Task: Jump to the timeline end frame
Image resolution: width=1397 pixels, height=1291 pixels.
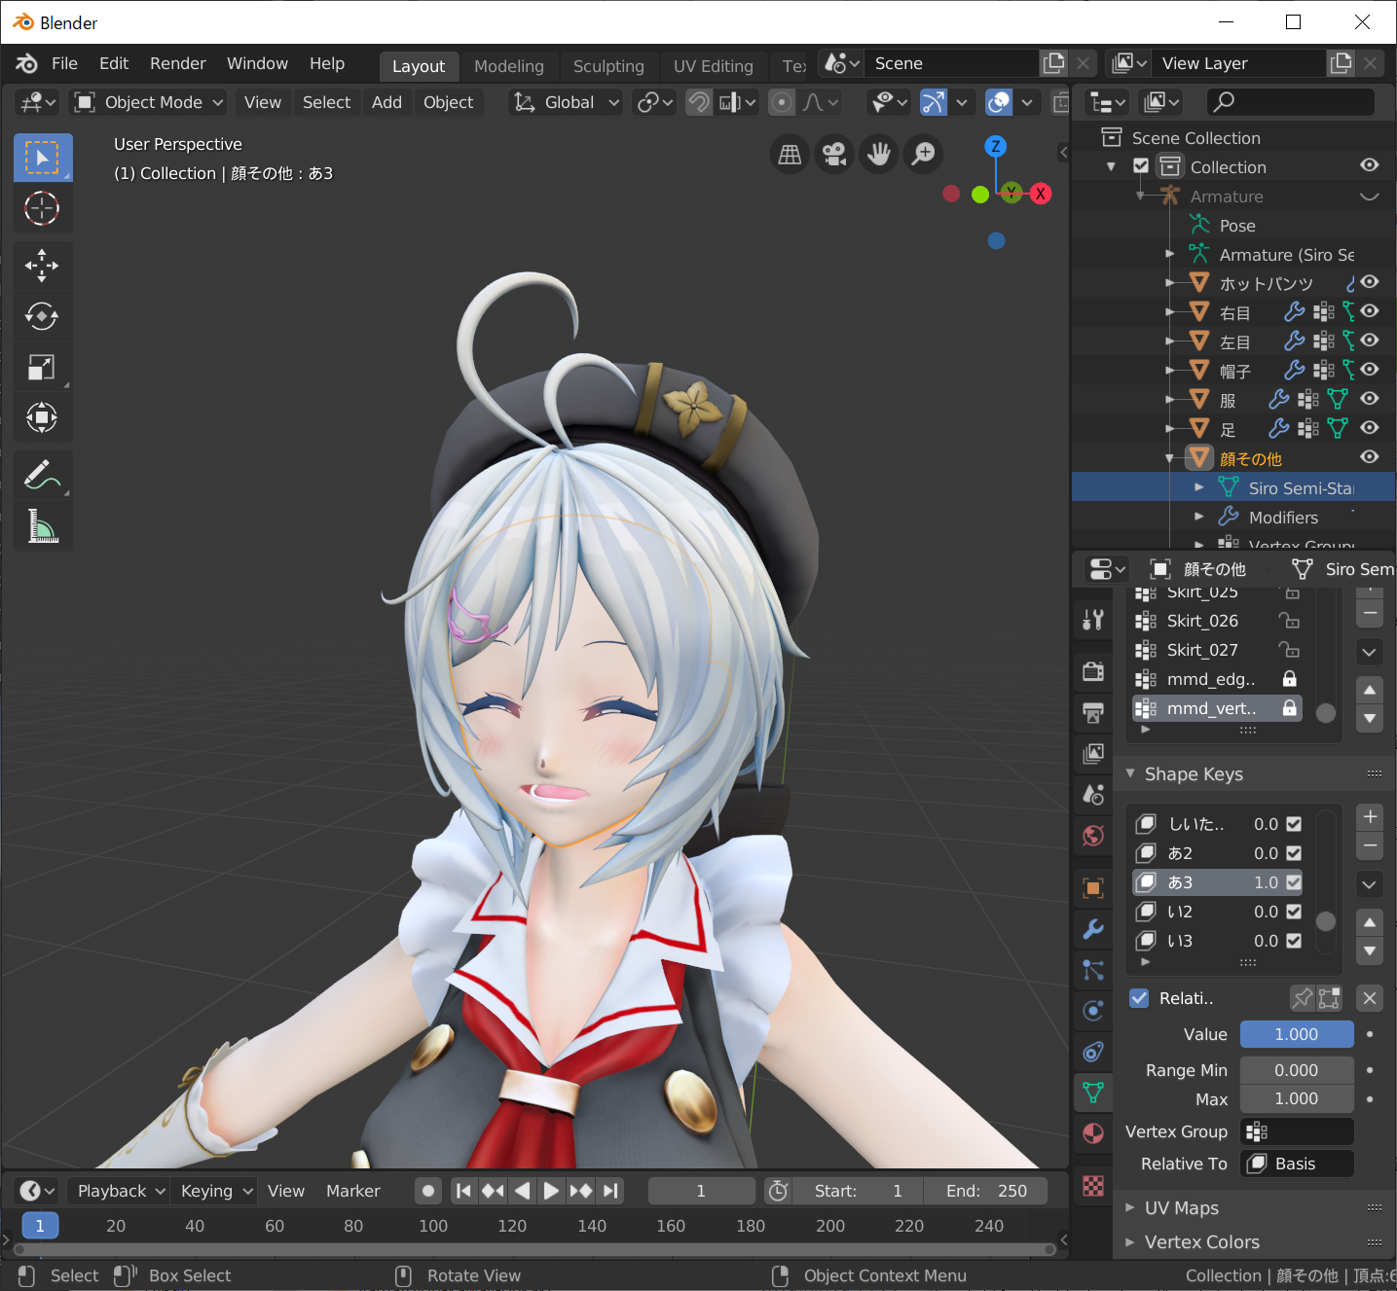Action: (610, 1191)
